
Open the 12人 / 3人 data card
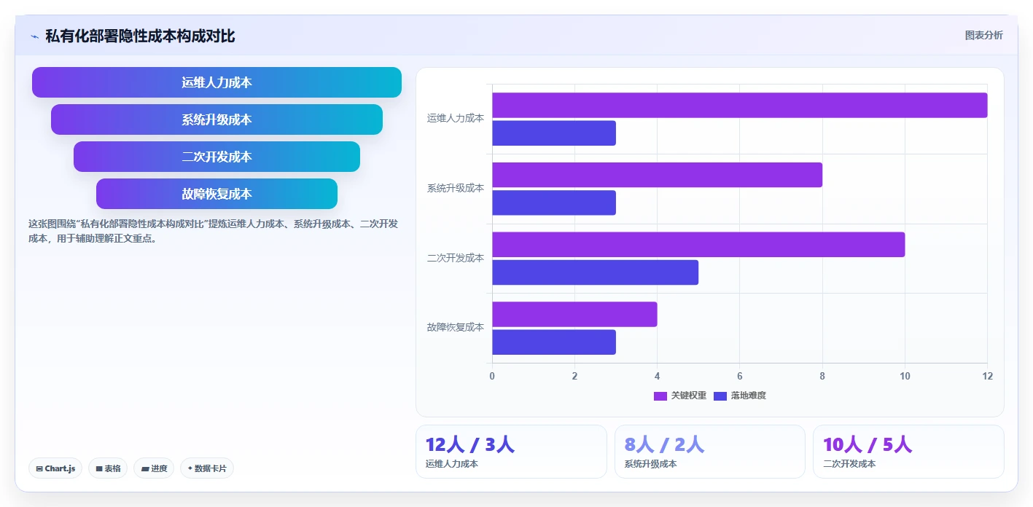(x=511, y=452)
